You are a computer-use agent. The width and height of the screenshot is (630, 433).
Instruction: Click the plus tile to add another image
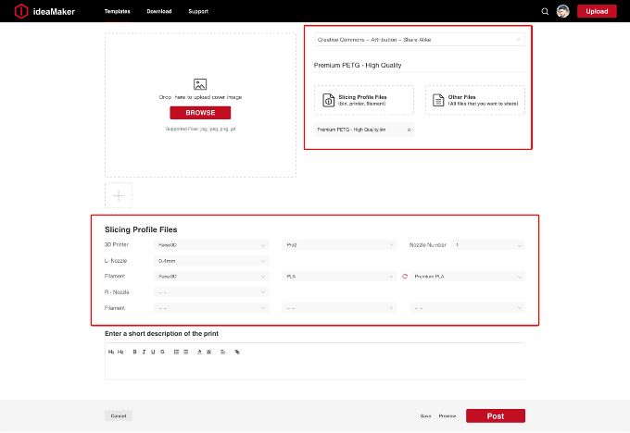pos(119,195)
